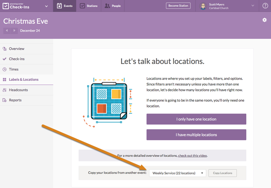
Task: Open the help question mark icon
Action: pyautogui.click(x=265, y=6)
